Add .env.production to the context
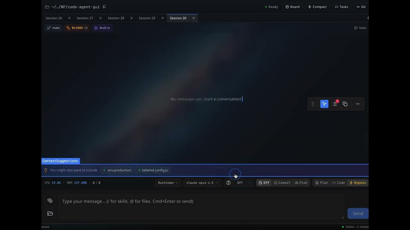The width and height of the screenshot is (410, 230). pos(117,170)
